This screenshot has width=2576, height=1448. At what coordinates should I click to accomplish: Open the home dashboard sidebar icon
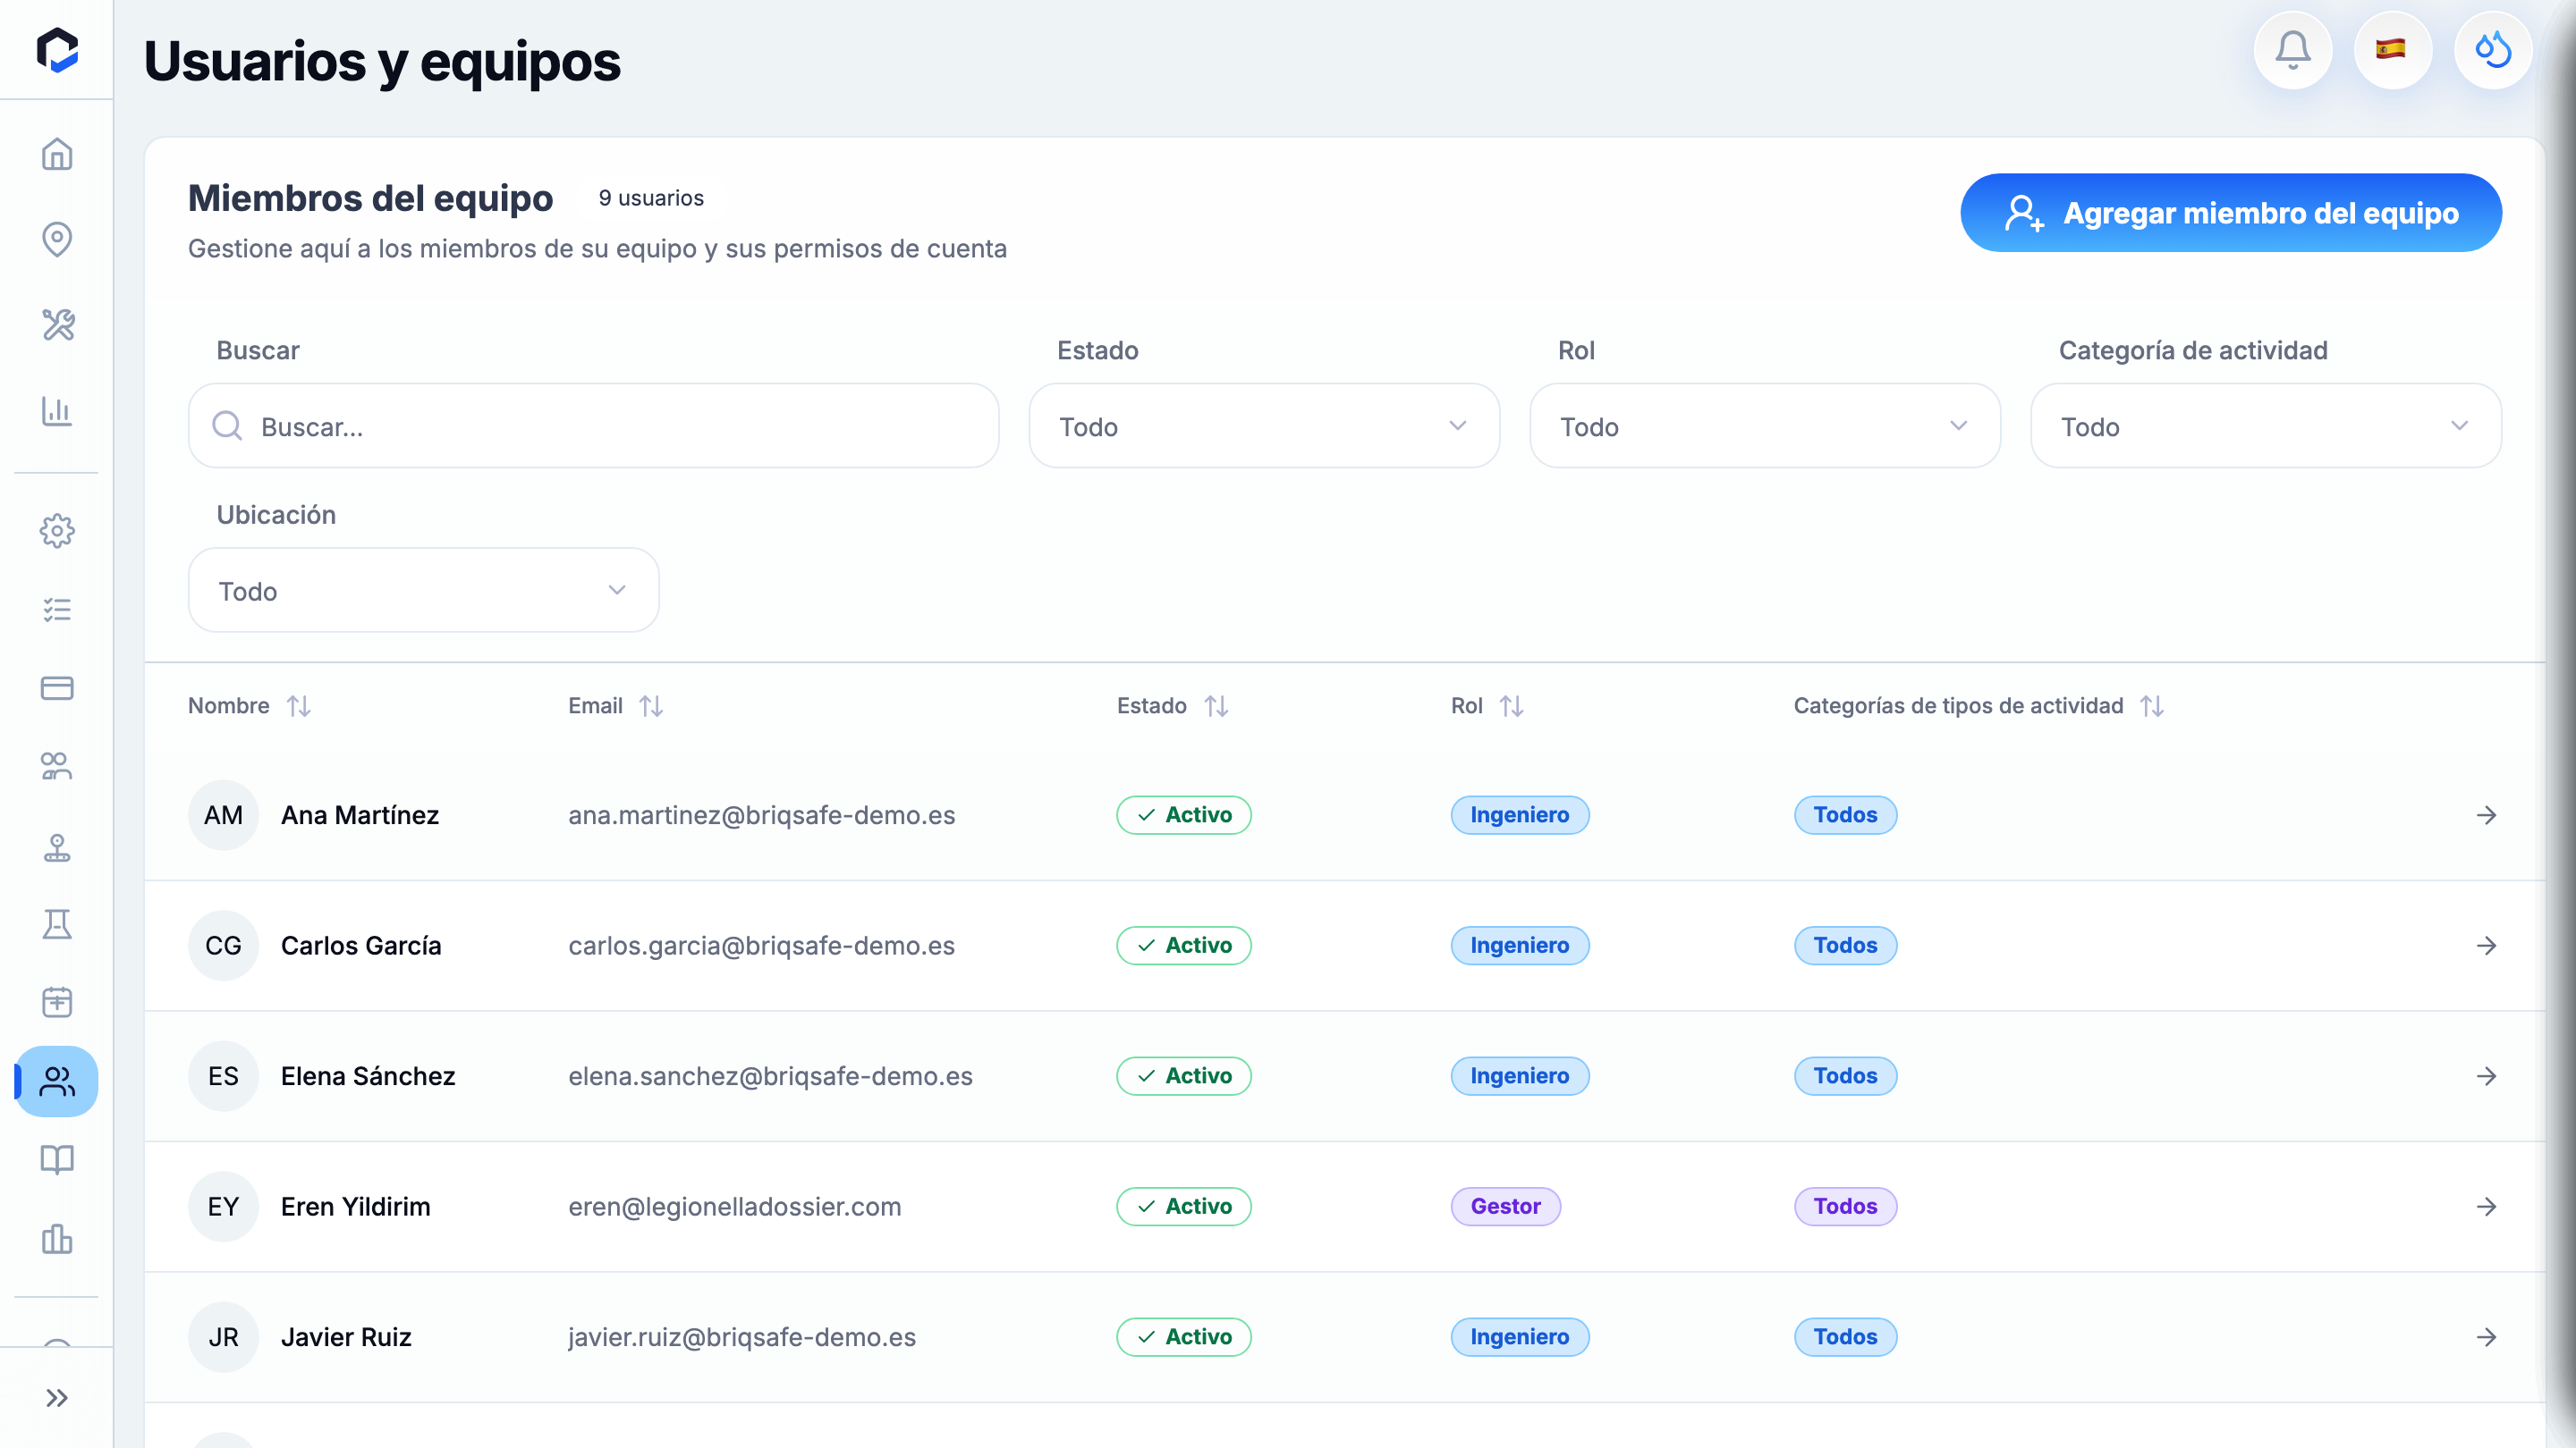[57, 154]
